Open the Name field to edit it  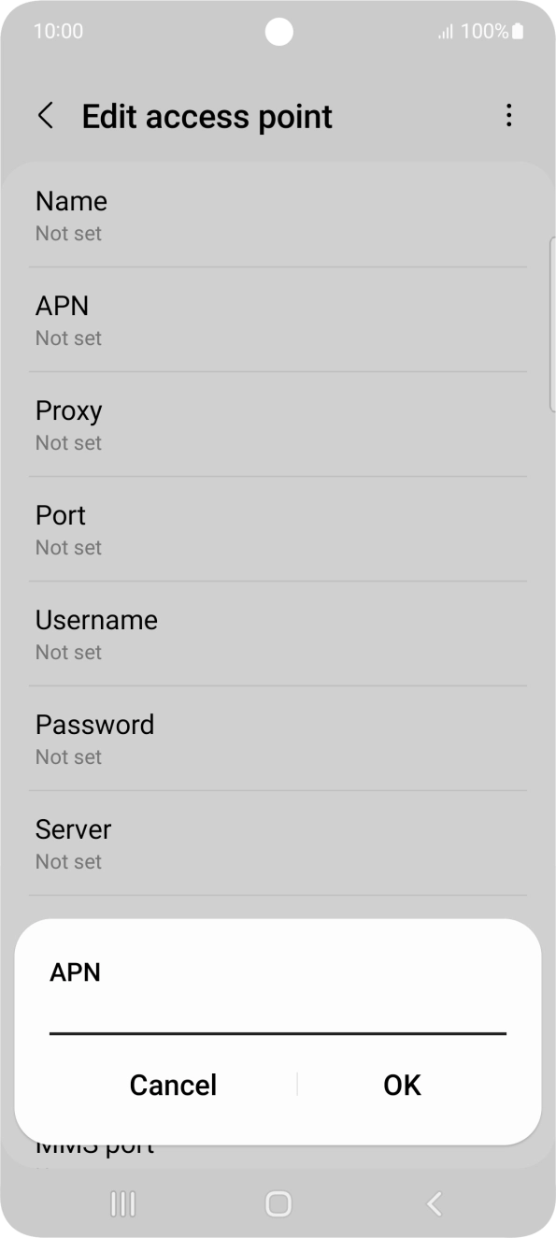pyautogui.click(x=278, y=215)
